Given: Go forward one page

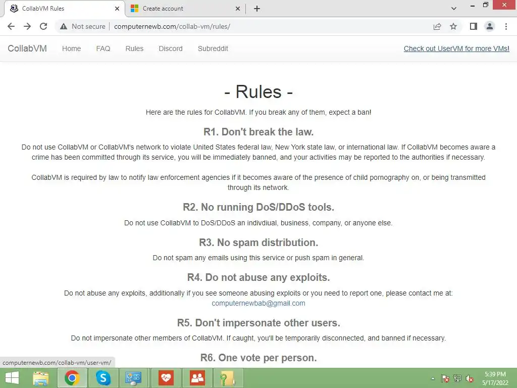Looking at the screenshot, I should 27,26.
